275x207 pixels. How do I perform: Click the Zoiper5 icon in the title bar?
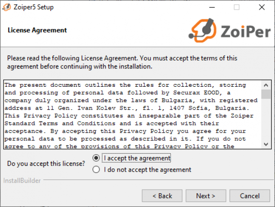coord(7,7)
